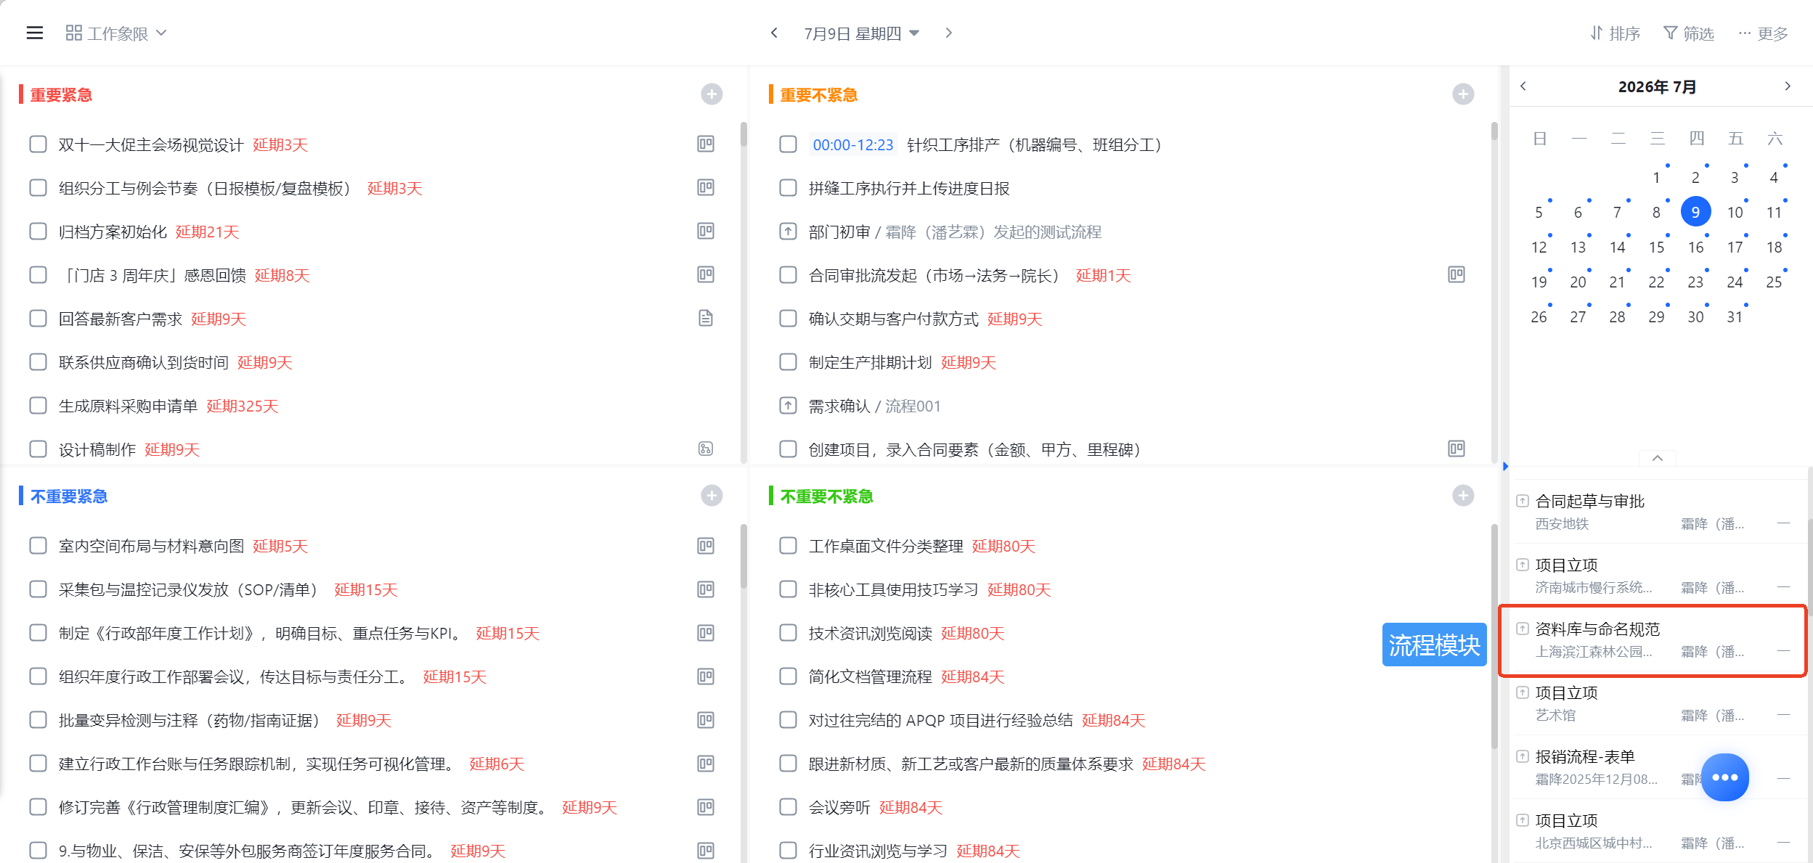Viewport: 1813px width, 863px height.
Task: Collapse the calendar panel chevron
Action: point(1658,458)
